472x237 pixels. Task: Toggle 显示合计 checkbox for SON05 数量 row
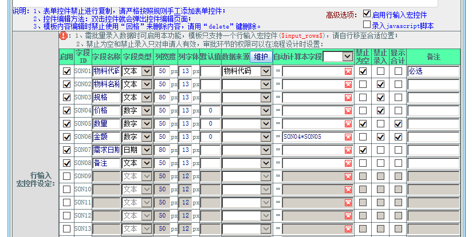pos(398,123)
